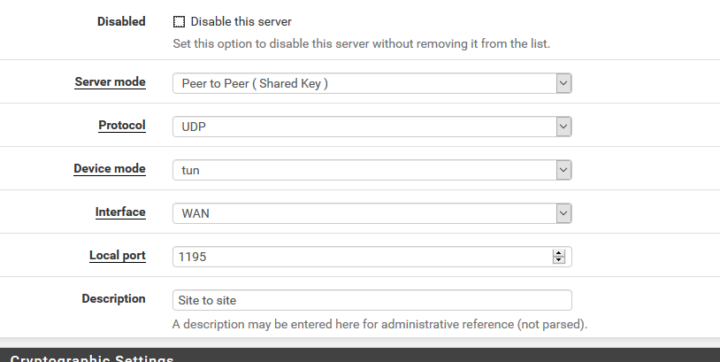Click the bold 'Description' field label
The image size is (720, 362).
(113, 298)
